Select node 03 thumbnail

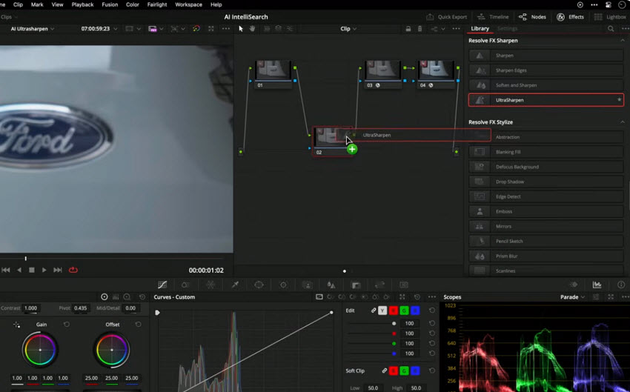[x=382, y=70]
